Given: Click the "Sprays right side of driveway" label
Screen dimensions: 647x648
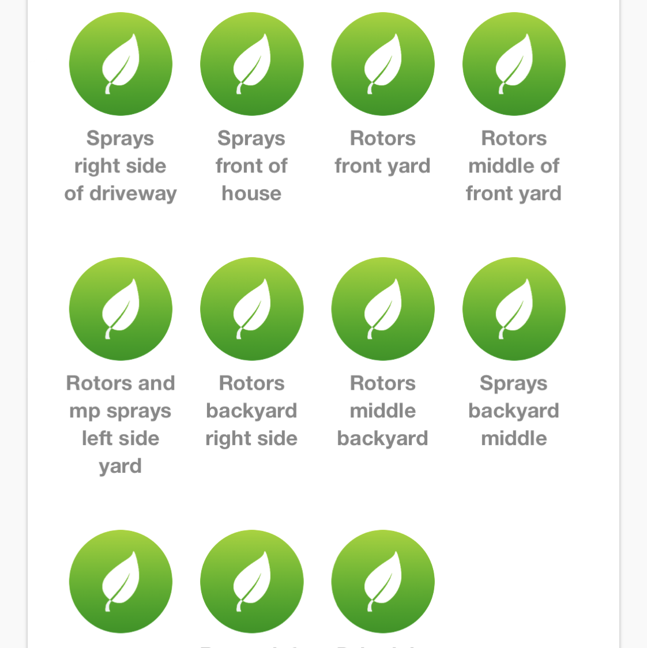Looking at the screenshot, I should (x=121, y=166).
